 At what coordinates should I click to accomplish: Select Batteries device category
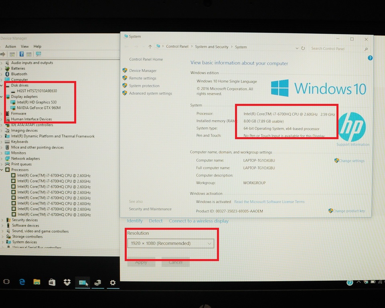(18, 68)
